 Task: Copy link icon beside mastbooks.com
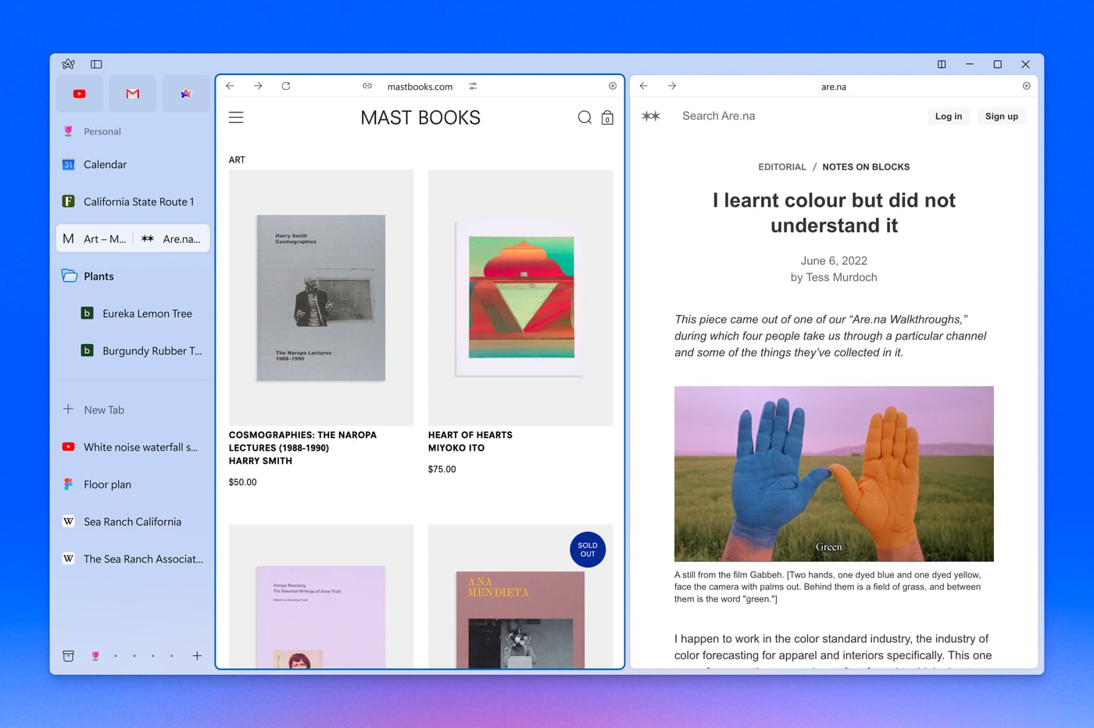367,86
